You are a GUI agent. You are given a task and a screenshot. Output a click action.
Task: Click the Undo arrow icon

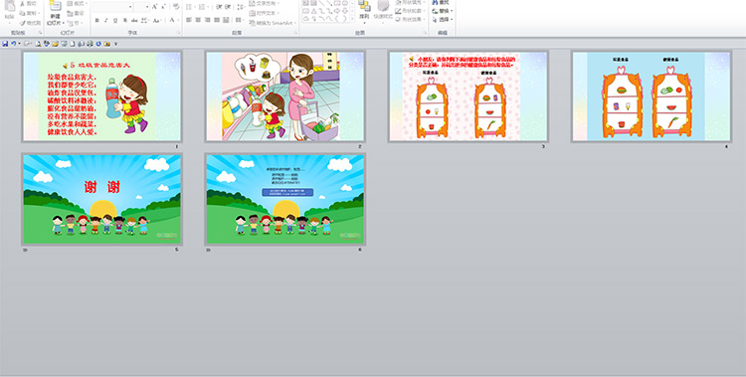tap(13, 44)
